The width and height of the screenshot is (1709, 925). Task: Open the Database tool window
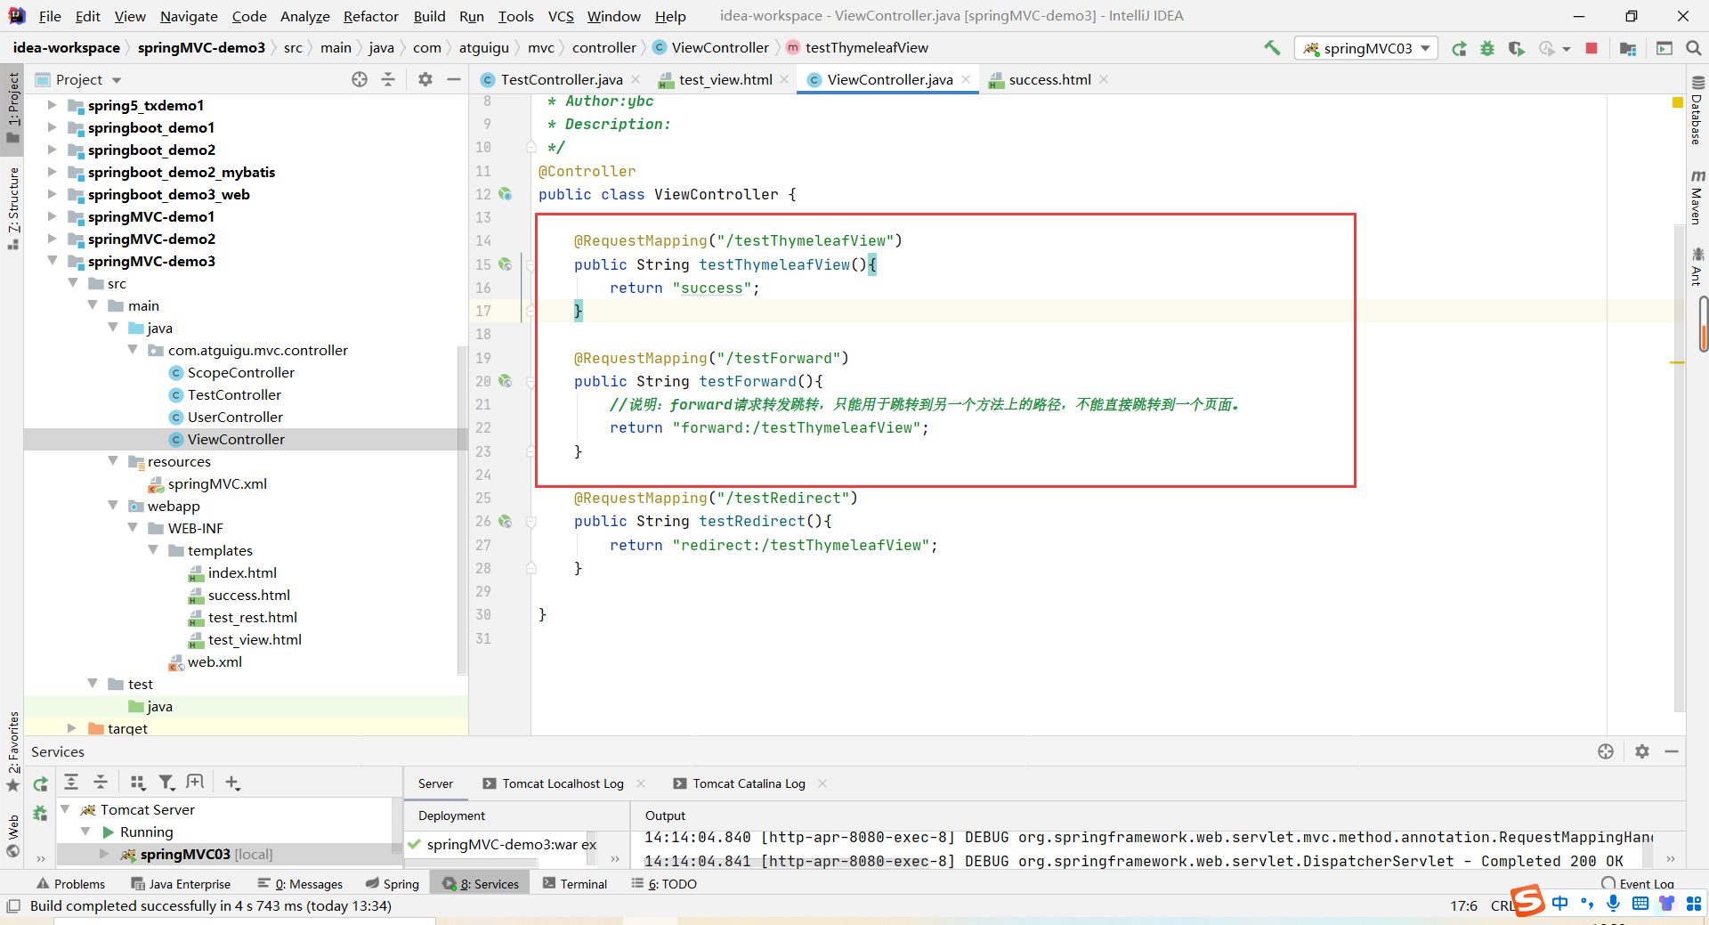point(1697,110)
